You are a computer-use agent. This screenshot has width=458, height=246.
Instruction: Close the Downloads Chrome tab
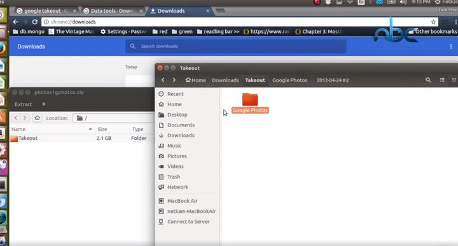pos(207,11)
